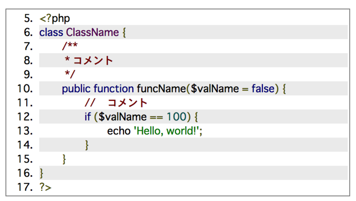This screenshot has width=356, height=201.
Task: Click the '*/' docblock closer on line 9
Action: (x=70, y=74)
